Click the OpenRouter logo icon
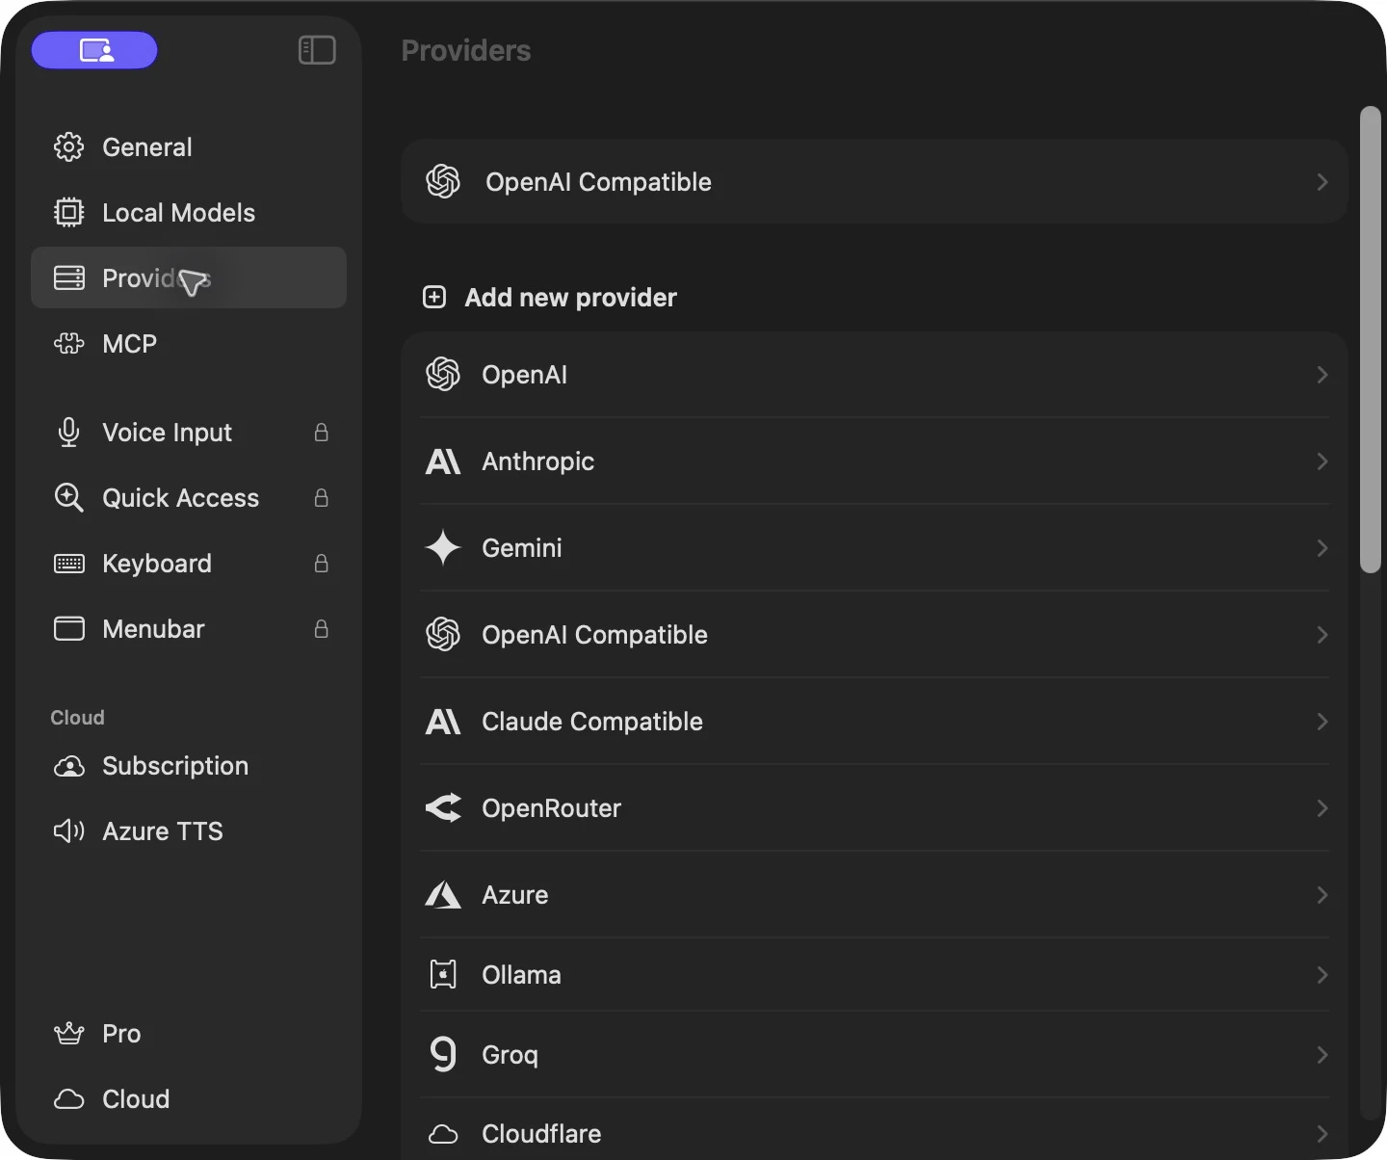Screen dimensions: 1387x1160 [x=443, y=807]
